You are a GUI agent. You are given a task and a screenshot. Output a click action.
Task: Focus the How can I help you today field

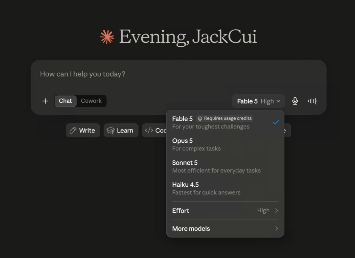[178, 74]
